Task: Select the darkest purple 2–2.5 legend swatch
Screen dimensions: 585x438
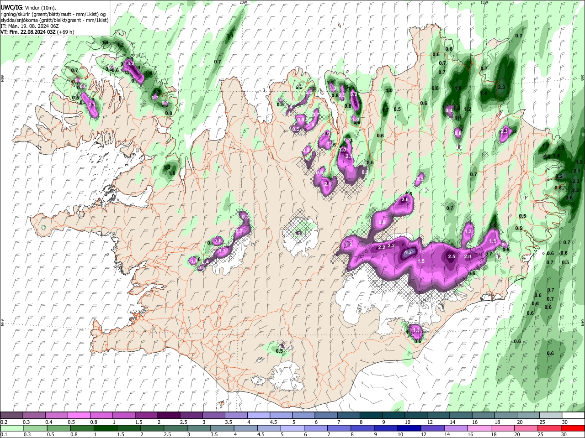Action: tap(168, 416)
